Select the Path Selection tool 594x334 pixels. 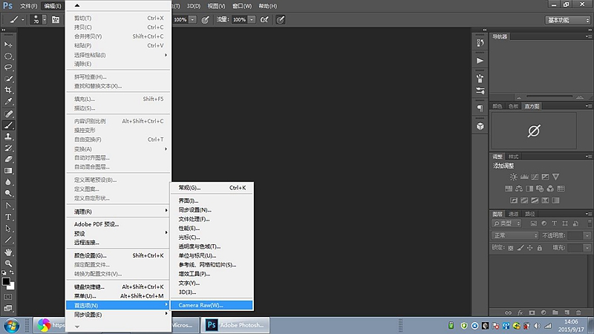pyautogui.click(x=8, y=229)
